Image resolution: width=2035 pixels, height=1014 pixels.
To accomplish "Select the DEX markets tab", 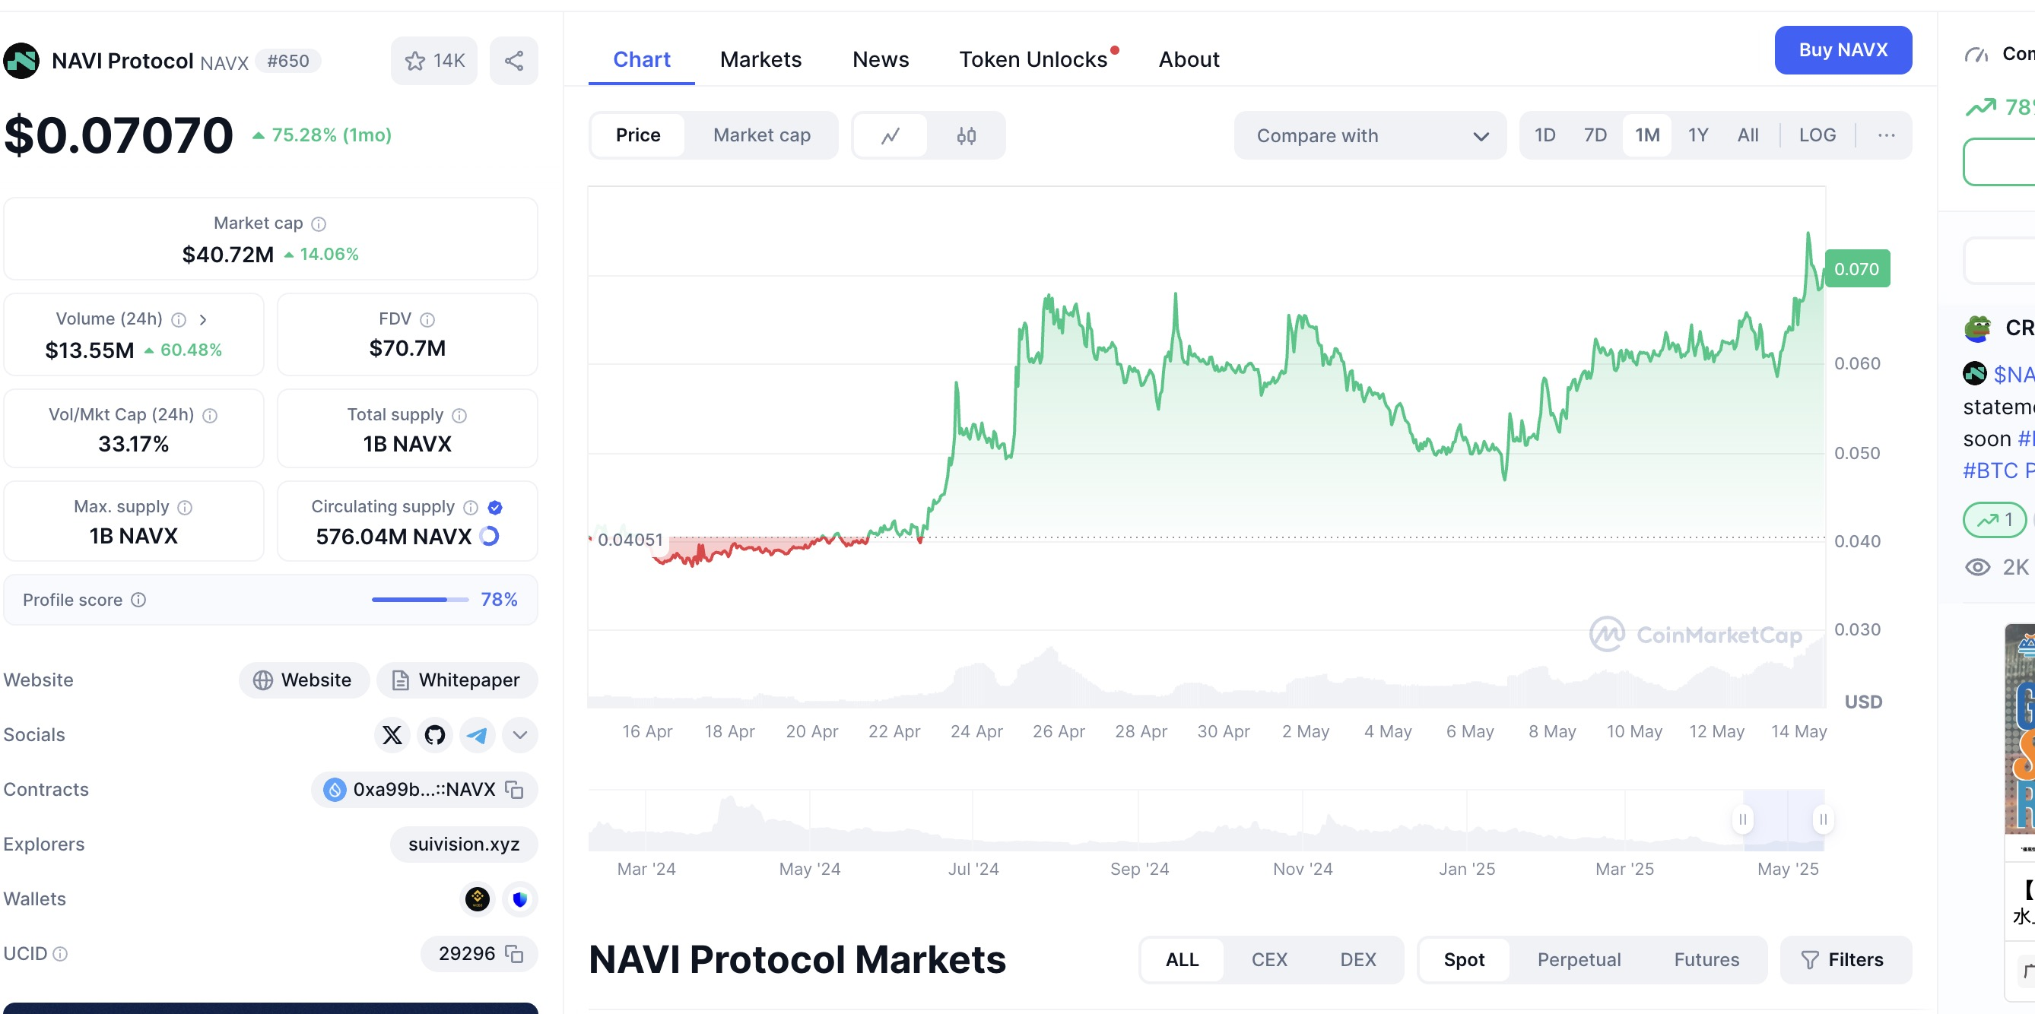I will click(x=1358, y=959).
